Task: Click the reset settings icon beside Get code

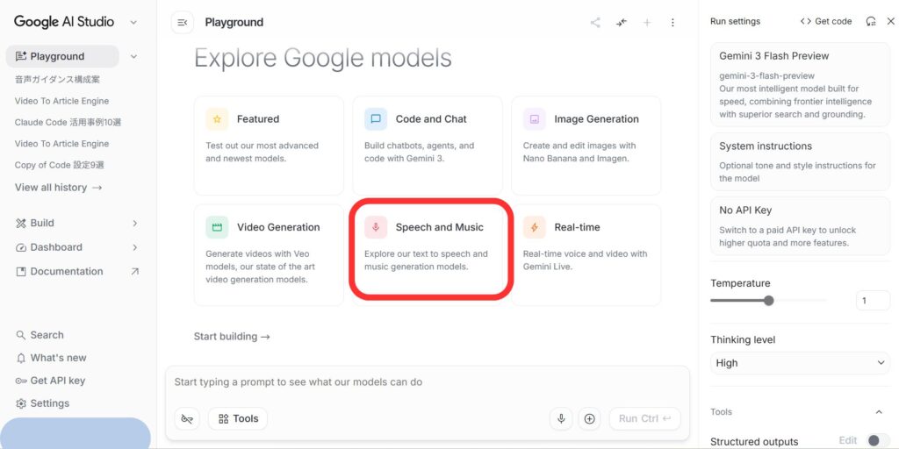Action: point(871,21)
